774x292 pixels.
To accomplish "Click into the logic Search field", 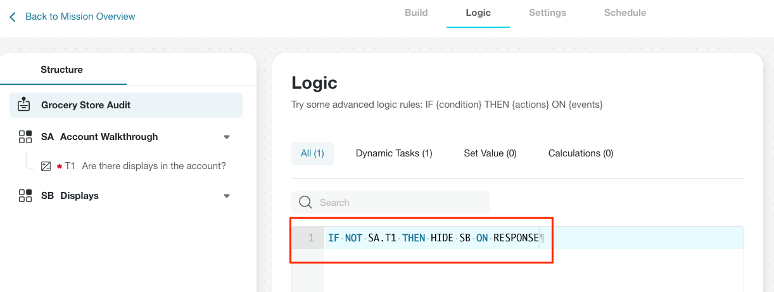I will click(x=390, y=202).
